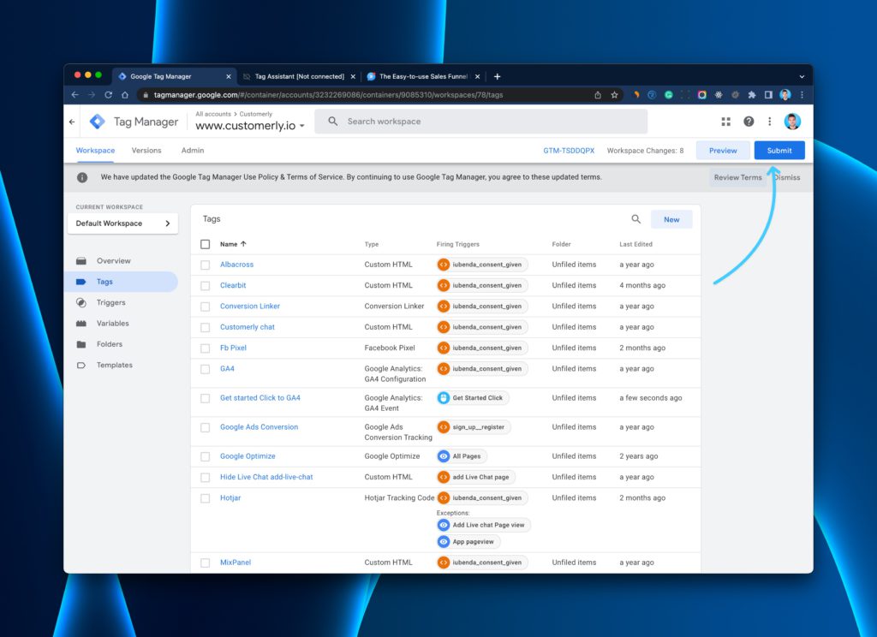877x637 pixels.
Task: Open the Google apps grid icon
Action: tap(726, 122)
